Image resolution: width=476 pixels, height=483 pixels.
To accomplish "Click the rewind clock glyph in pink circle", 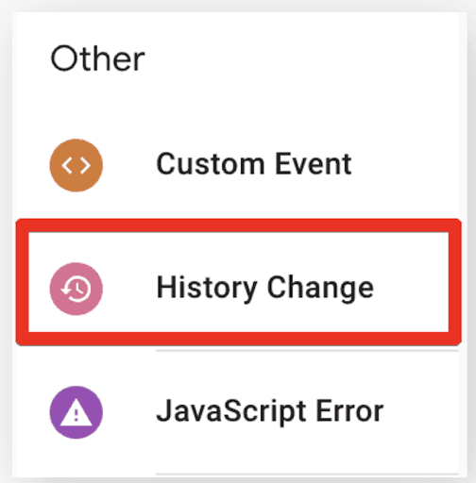I will (76, 289).
